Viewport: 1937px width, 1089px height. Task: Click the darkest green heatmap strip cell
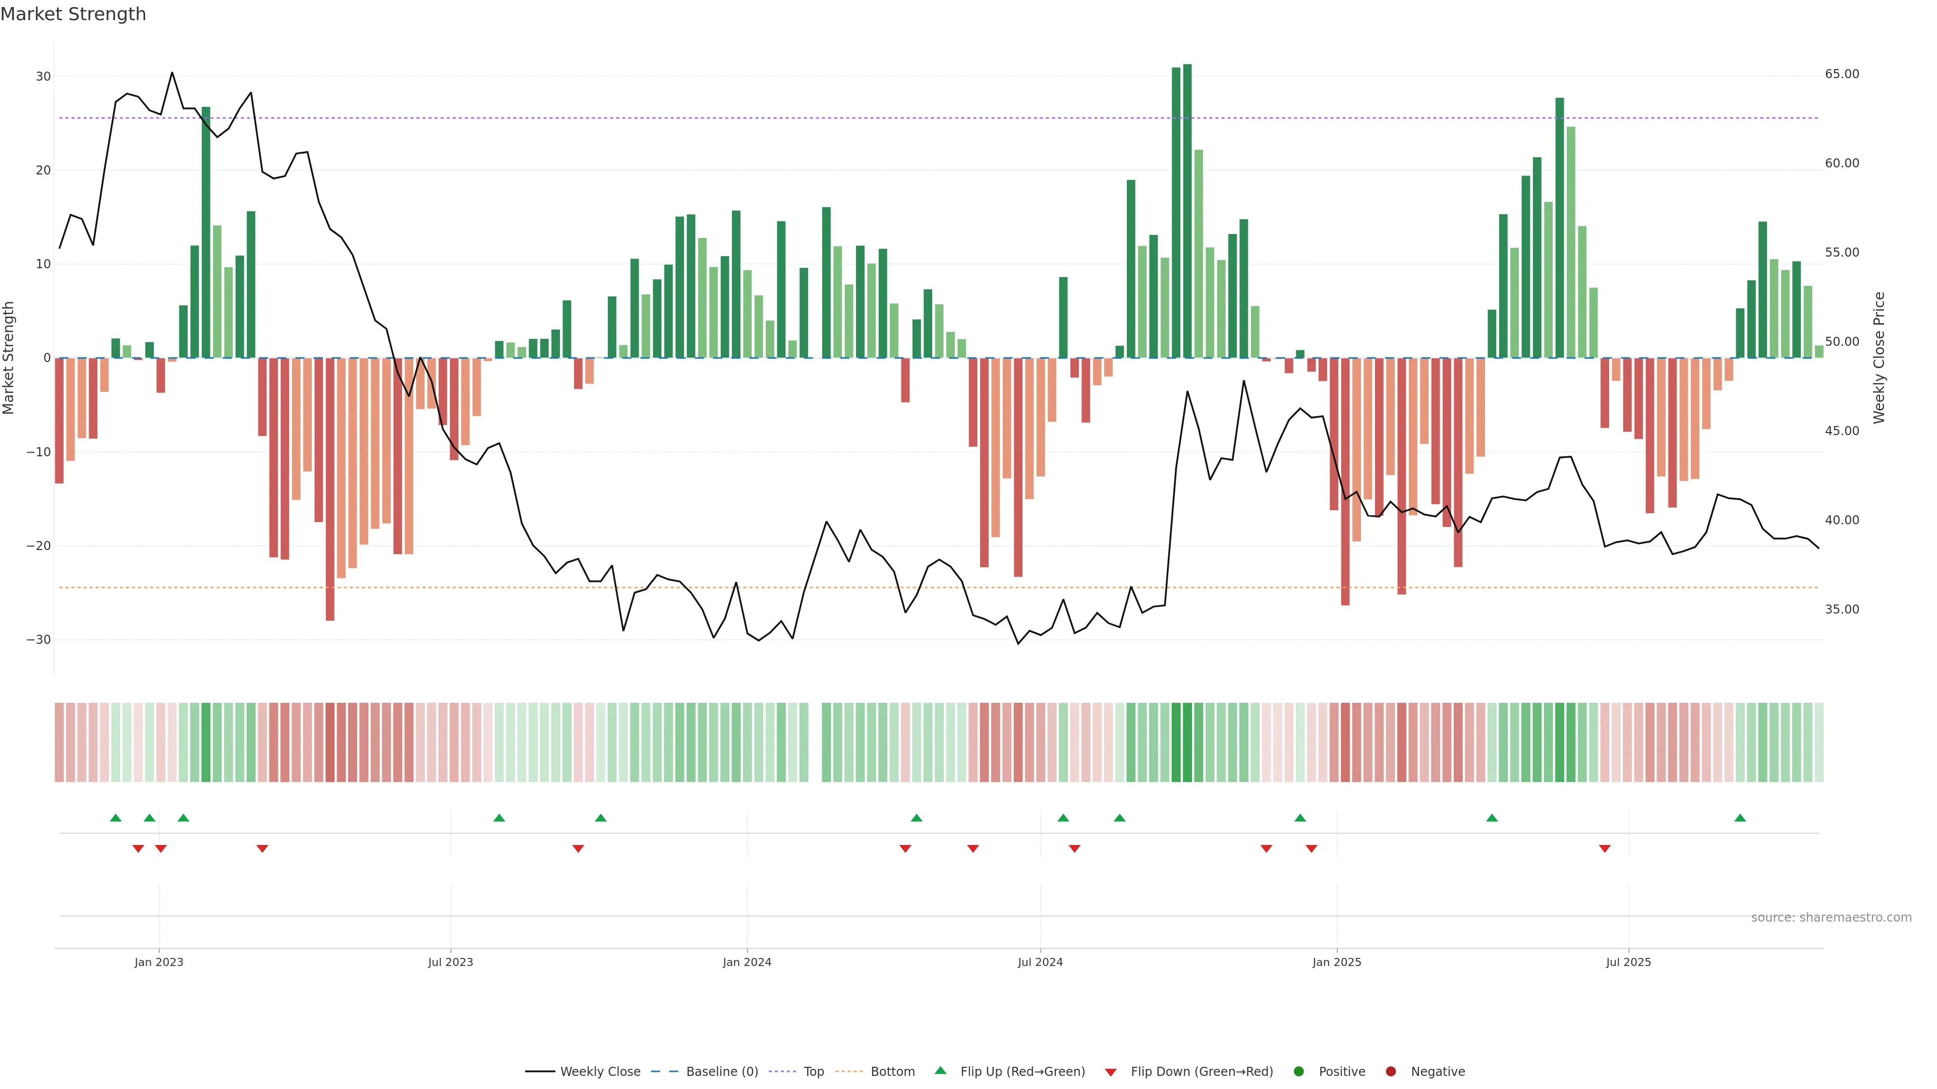pyautogui.click(x=1187, y=743)
